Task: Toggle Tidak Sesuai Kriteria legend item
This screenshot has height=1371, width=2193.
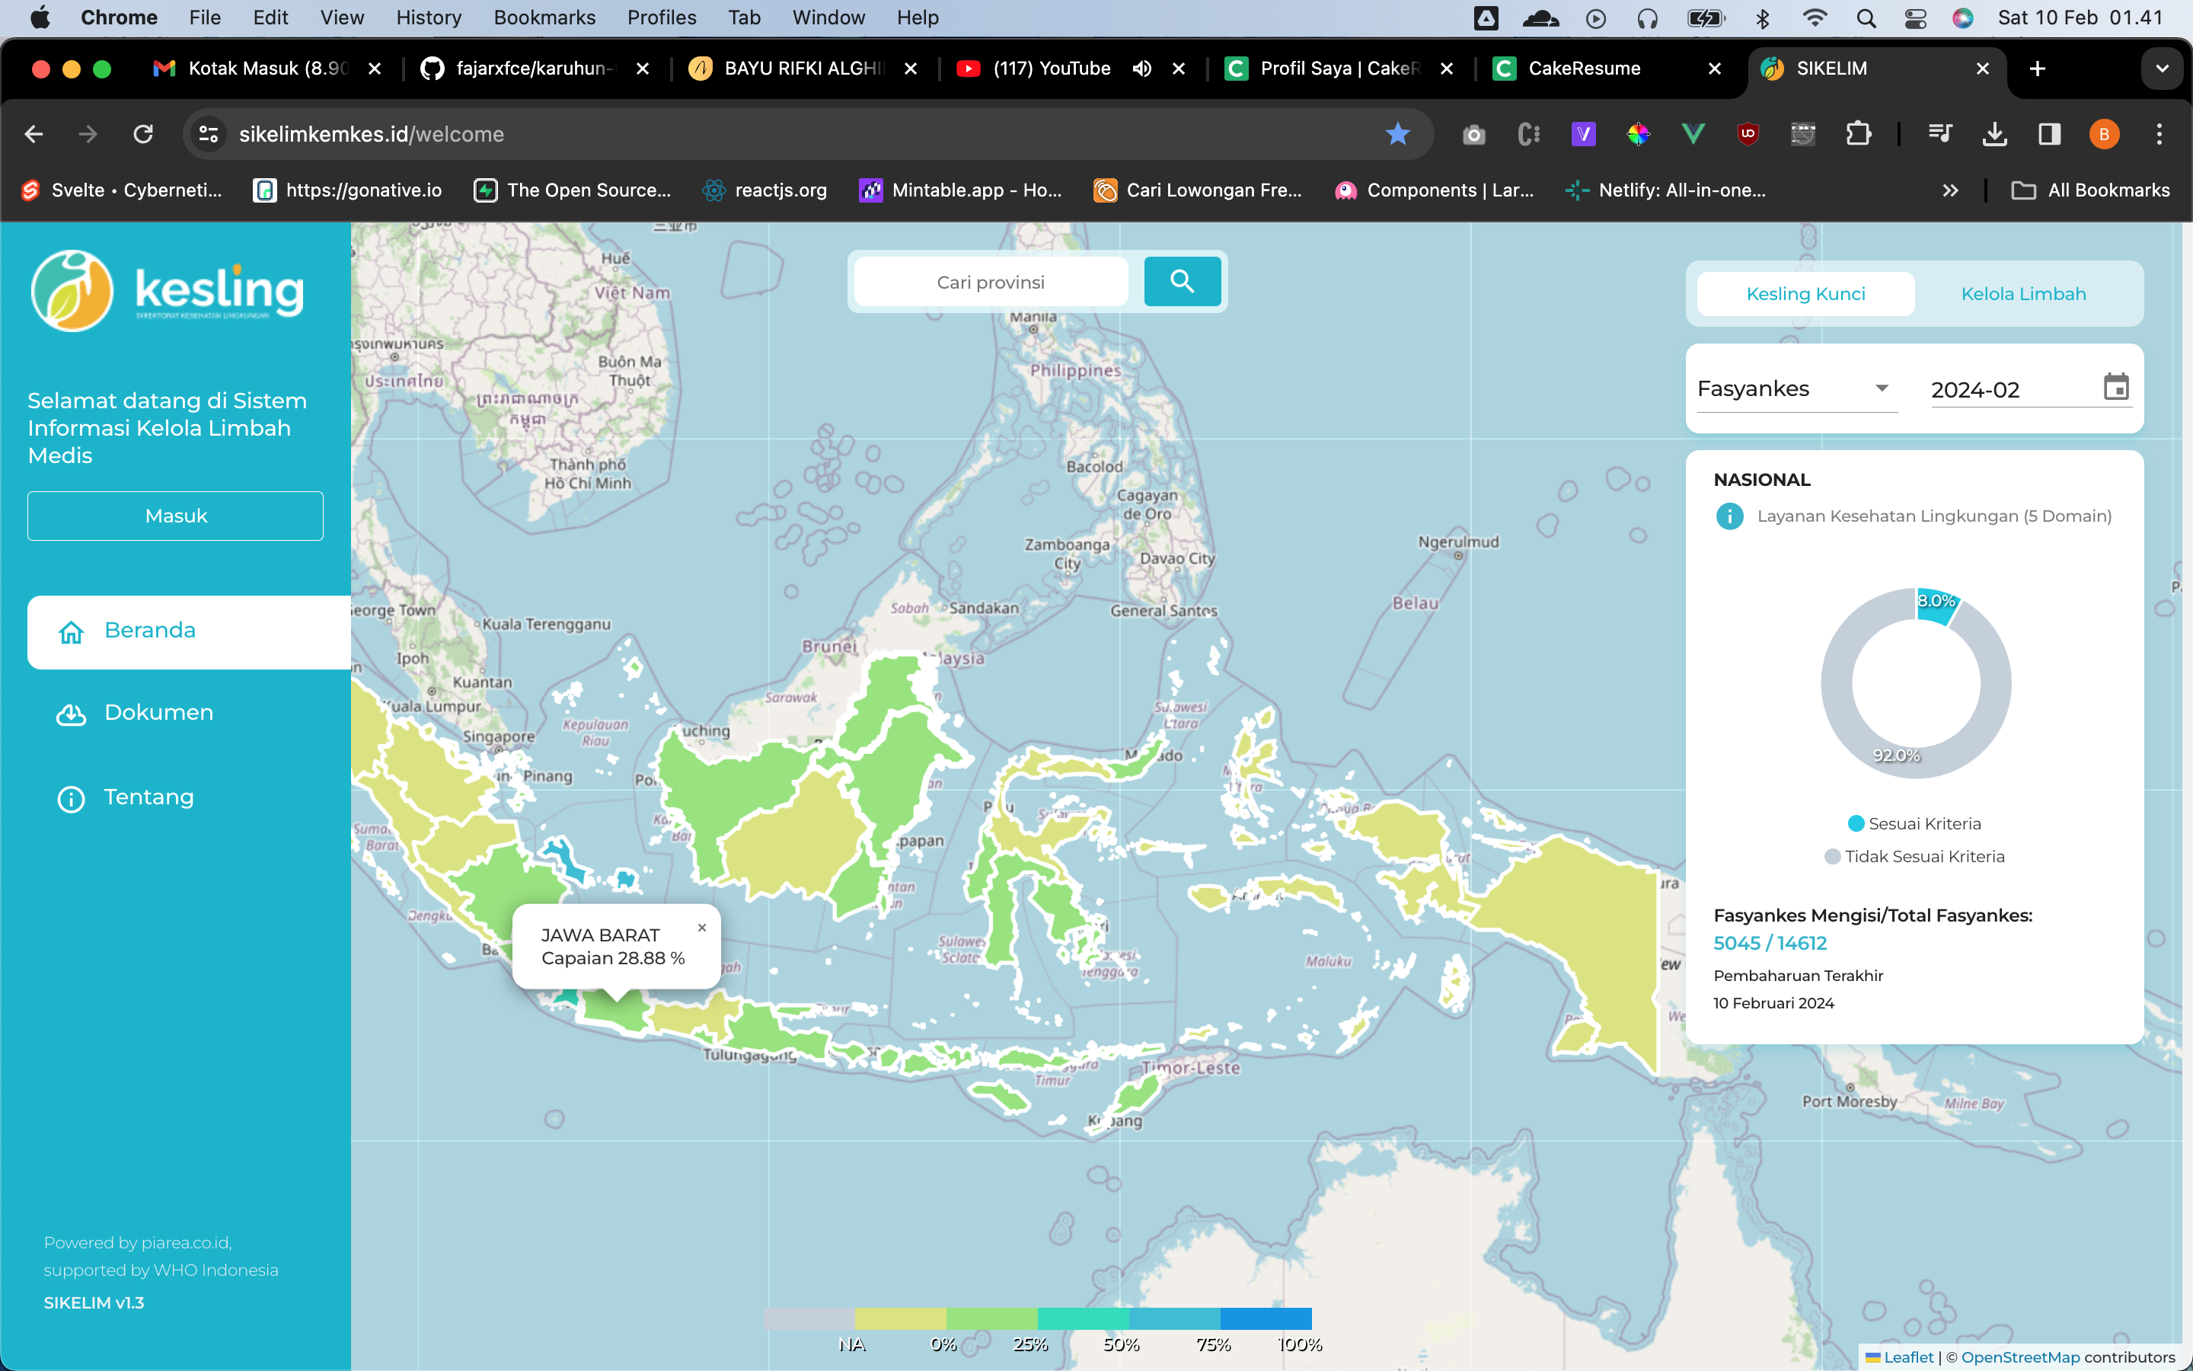Action: click(x=1914, y=856)
